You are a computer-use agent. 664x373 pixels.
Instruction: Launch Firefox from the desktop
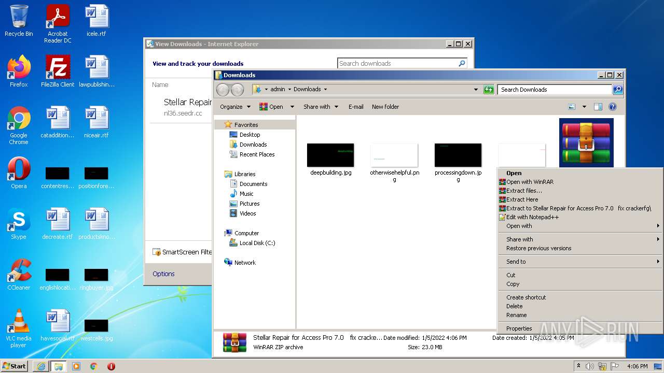(x=19, y=71)
